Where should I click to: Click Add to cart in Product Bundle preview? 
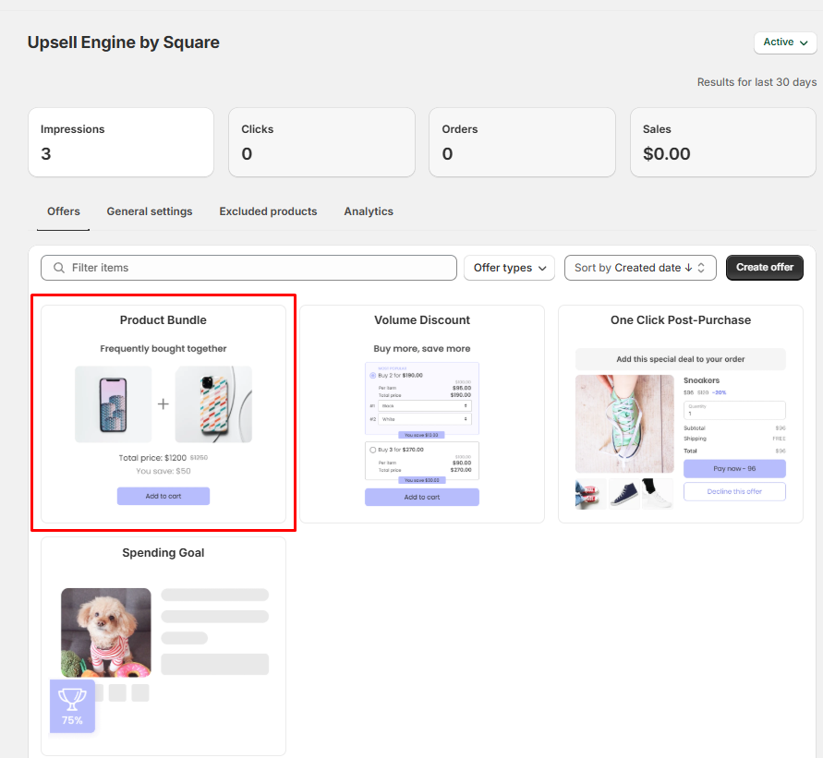(x=163, y=496)
